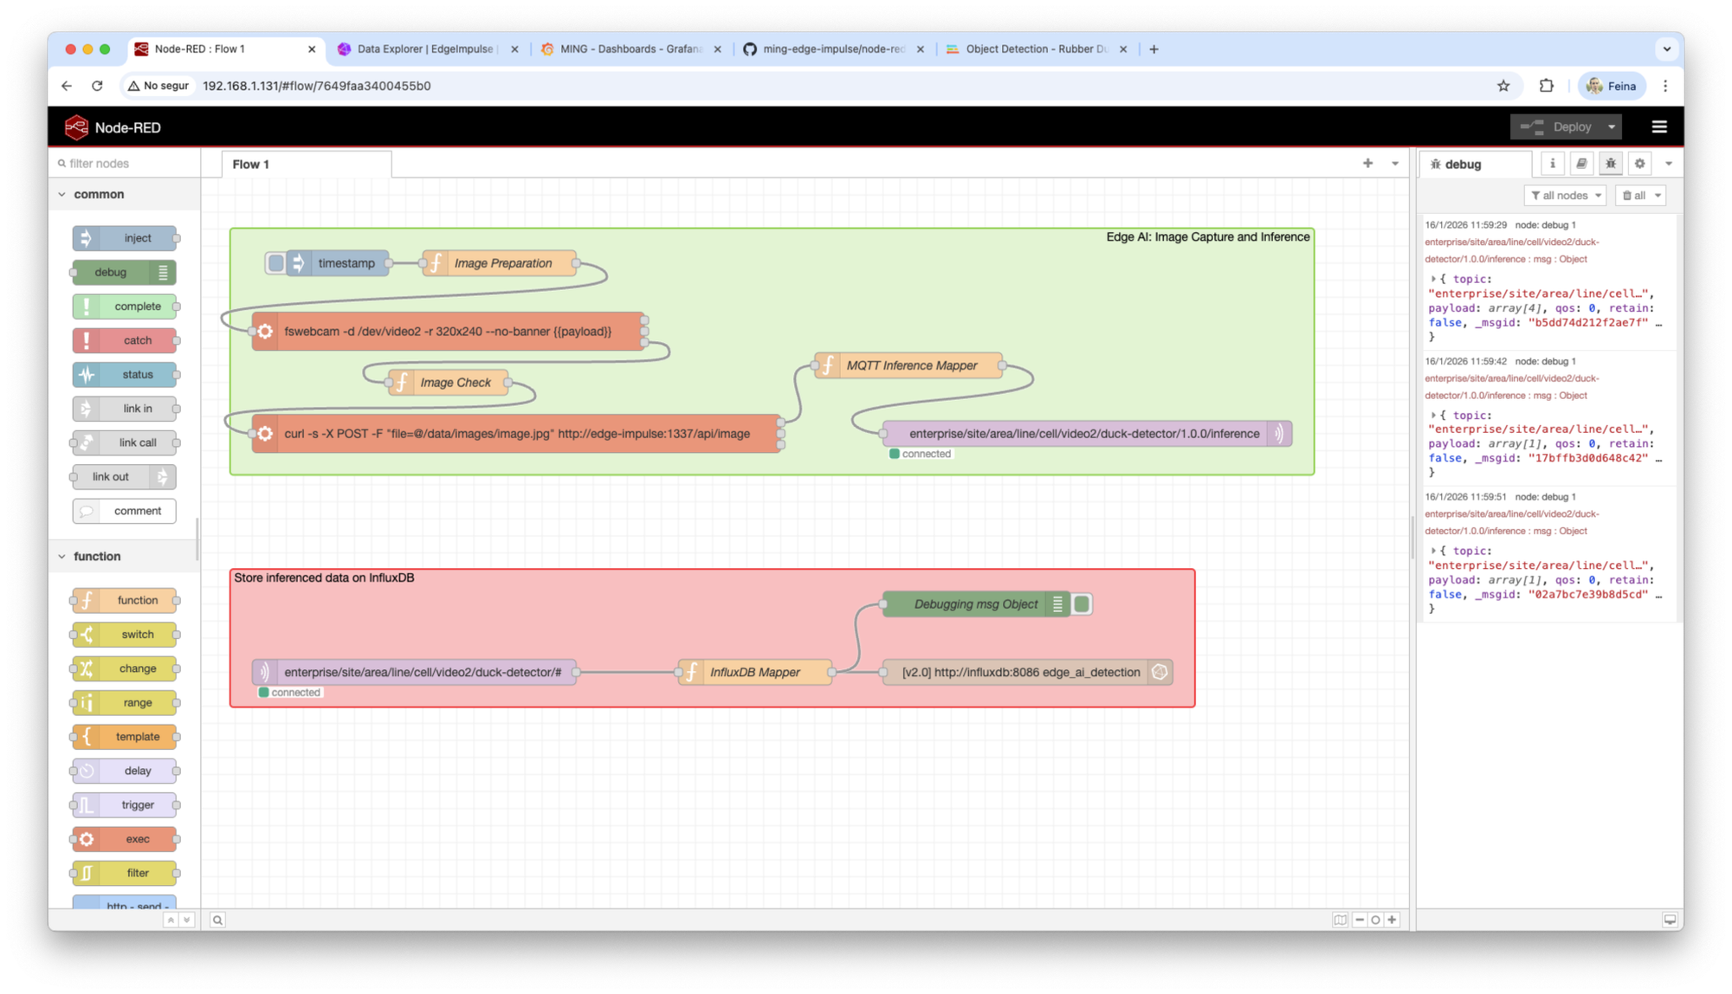The height and width of the screenshot is (994, 1732).
Task: Bookmark this page with star icon
Action: (x=1503, y=86)
